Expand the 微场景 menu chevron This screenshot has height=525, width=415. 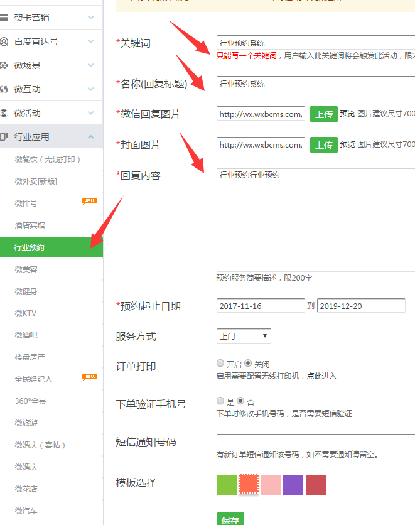click(x=90, y=65)
